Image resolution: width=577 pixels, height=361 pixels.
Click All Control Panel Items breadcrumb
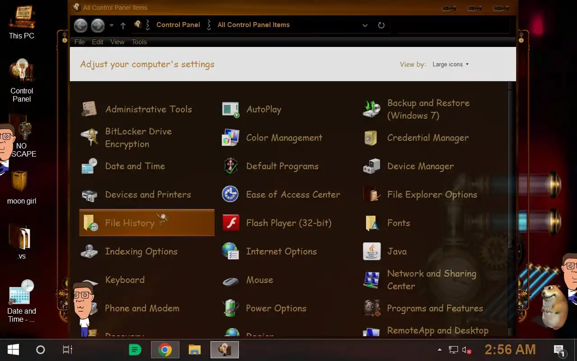(254, 25)
